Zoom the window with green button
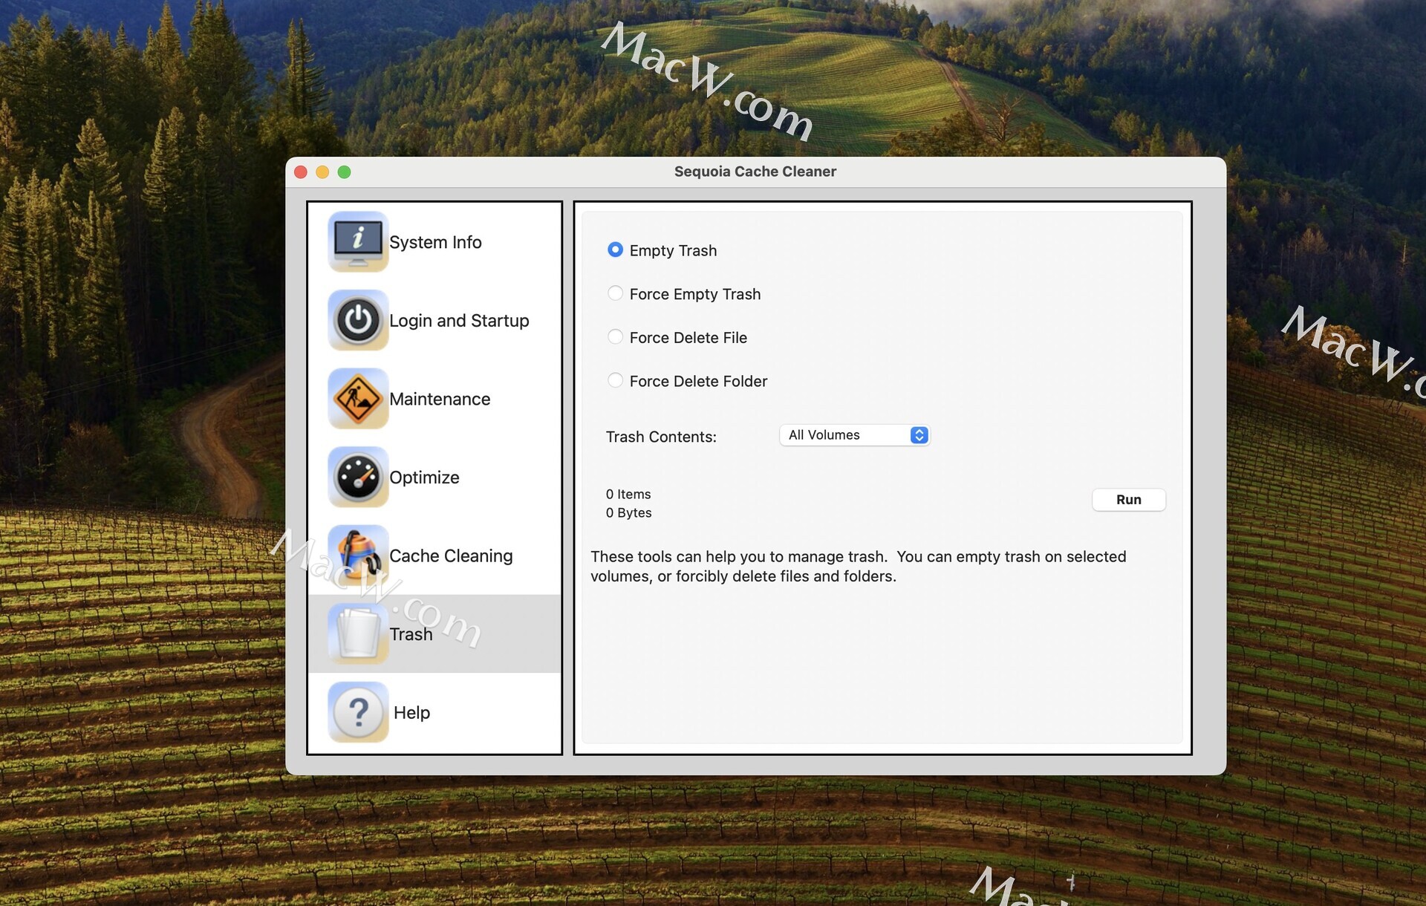Viewport: 1426px width, 906px height. pyautogui.click(x=344, y=172)
